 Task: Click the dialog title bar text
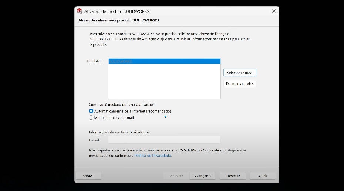click(x=117, y=11)
